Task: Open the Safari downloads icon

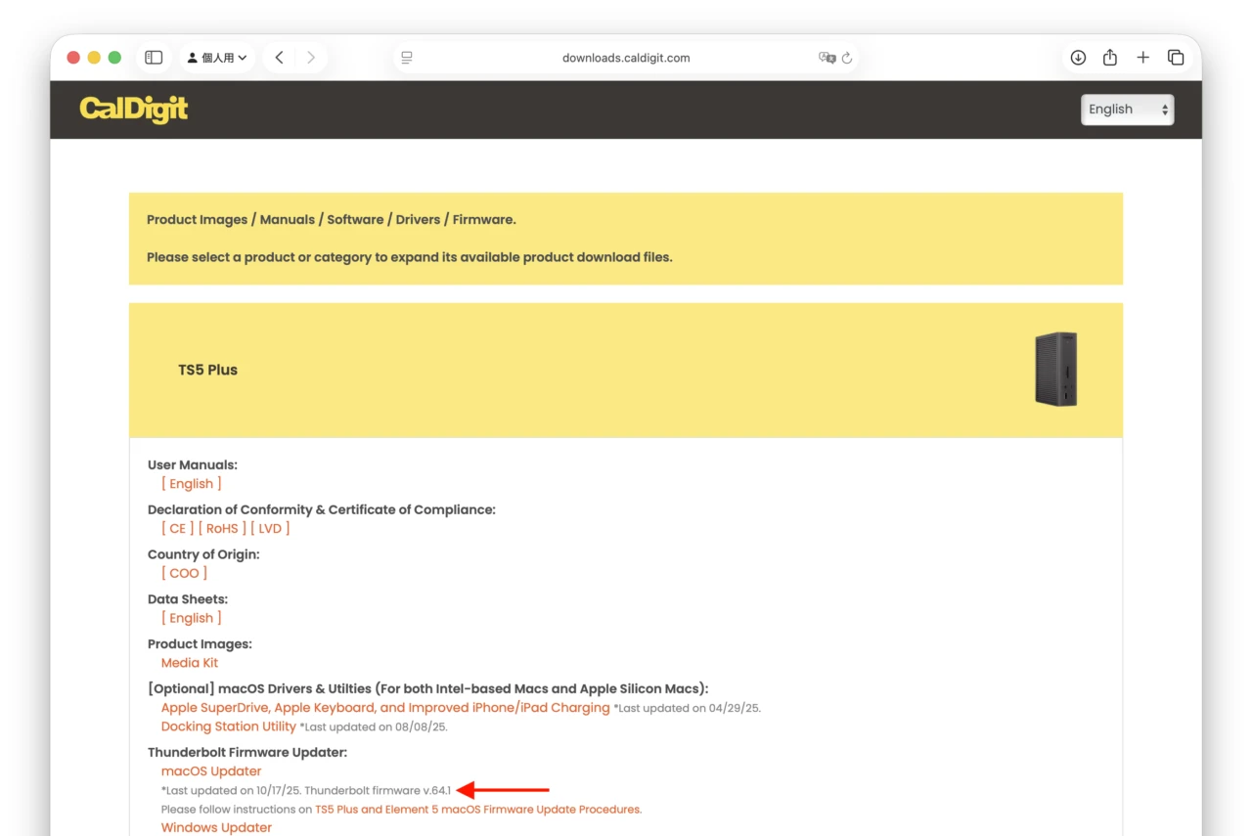Action: point(1078,58)
